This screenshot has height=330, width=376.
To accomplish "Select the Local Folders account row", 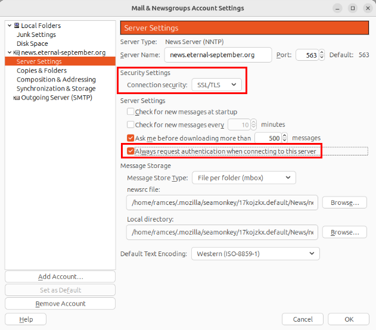I will pyautogui.click(x=41, y=26).
